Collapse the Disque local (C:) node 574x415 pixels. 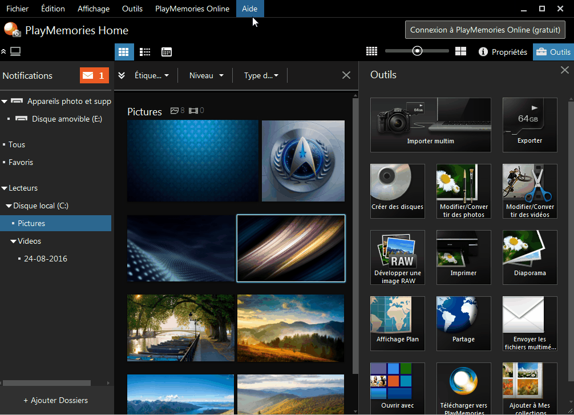9,206
